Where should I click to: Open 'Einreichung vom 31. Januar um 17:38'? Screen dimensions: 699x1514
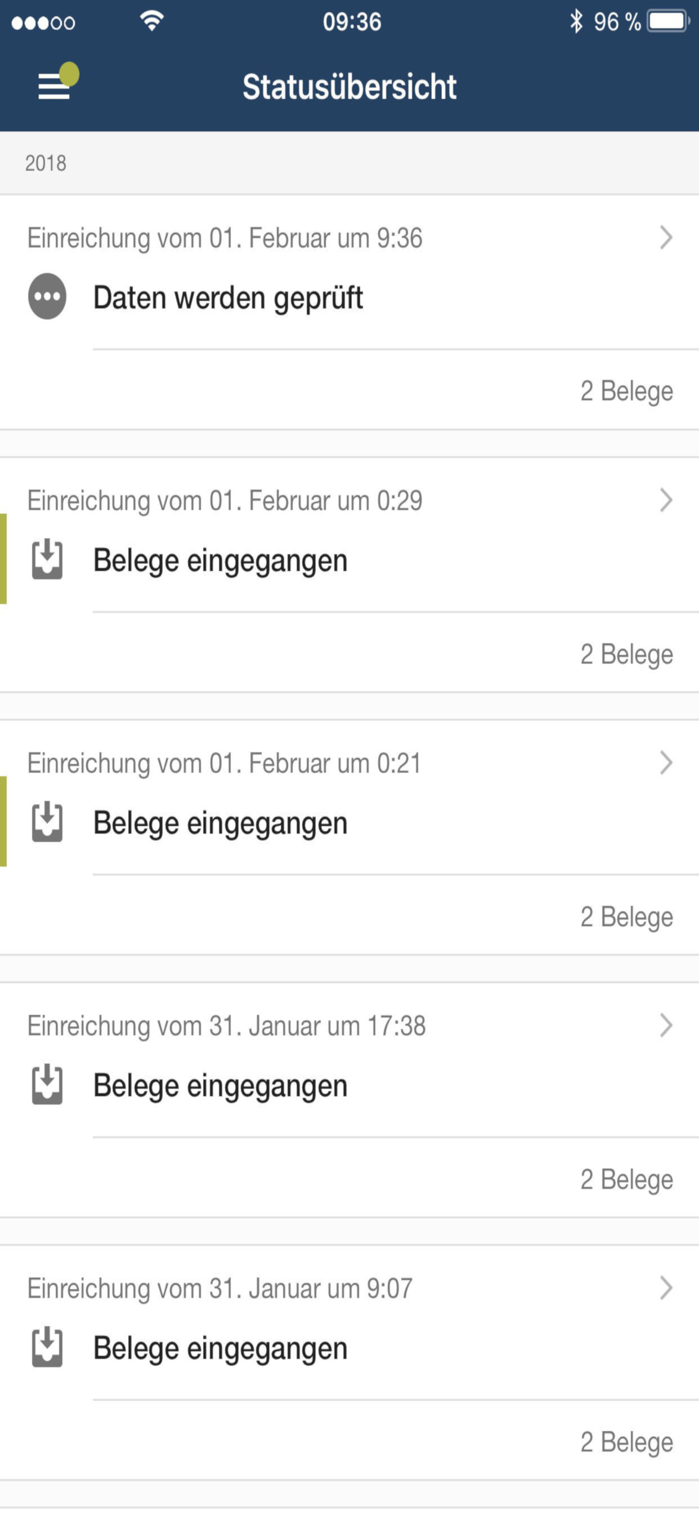[x=226, y=1026]
